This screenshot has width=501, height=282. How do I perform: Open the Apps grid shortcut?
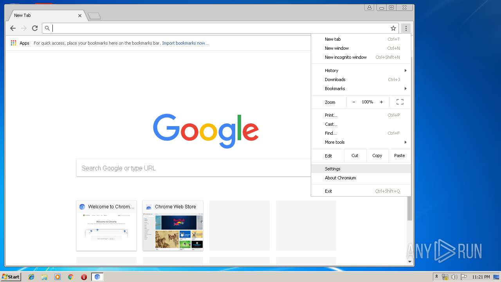pos(14,43)
